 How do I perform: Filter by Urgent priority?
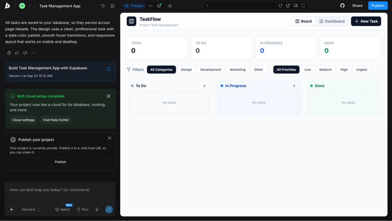tap(362, 69)
